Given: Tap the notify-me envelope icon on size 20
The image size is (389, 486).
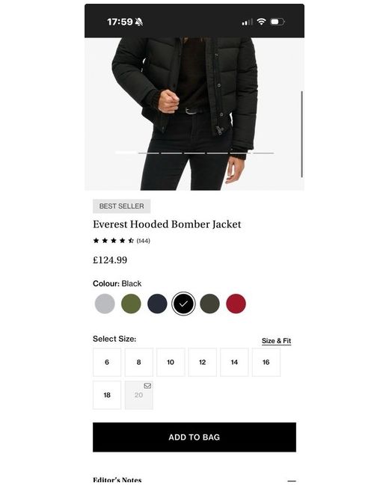Looking at the screenshot, I should 147,386.
